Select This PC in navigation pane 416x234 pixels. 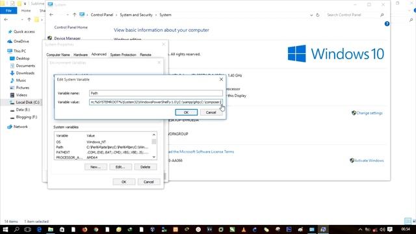19,51
